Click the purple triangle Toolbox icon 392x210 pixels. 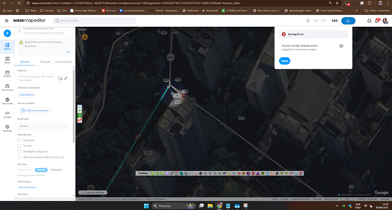(x=258, y=173)
